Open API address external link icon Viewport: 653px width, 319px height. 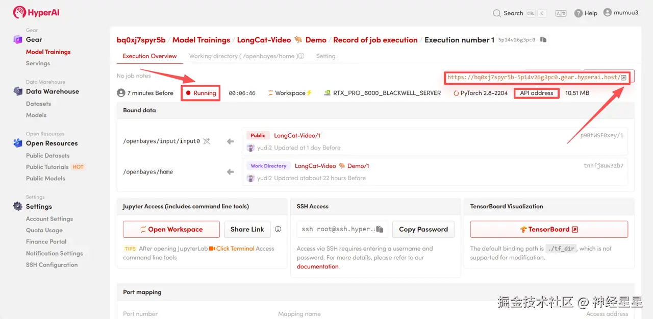tap(623, 78)
